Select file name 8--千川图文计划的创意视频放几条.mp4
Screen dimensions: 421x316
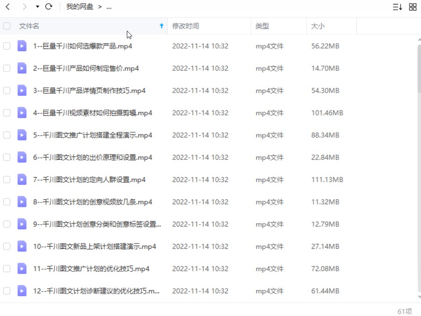(x=93, y=202)
